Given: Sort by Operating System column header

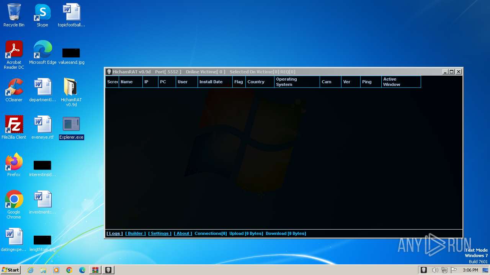Looking at the screenshot, I should click(297, 82).
